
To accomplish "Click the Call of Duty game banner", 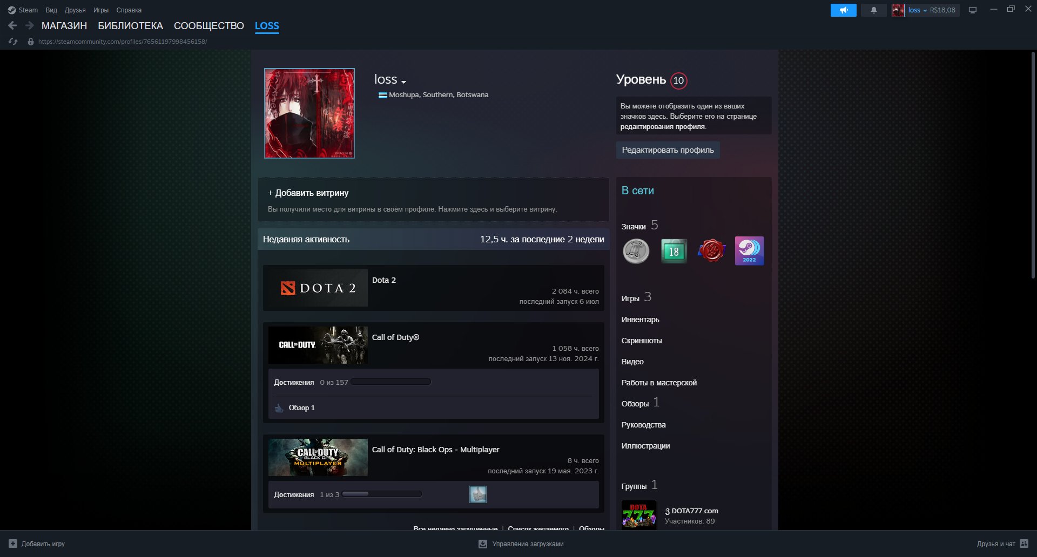I will click(318, 345).
